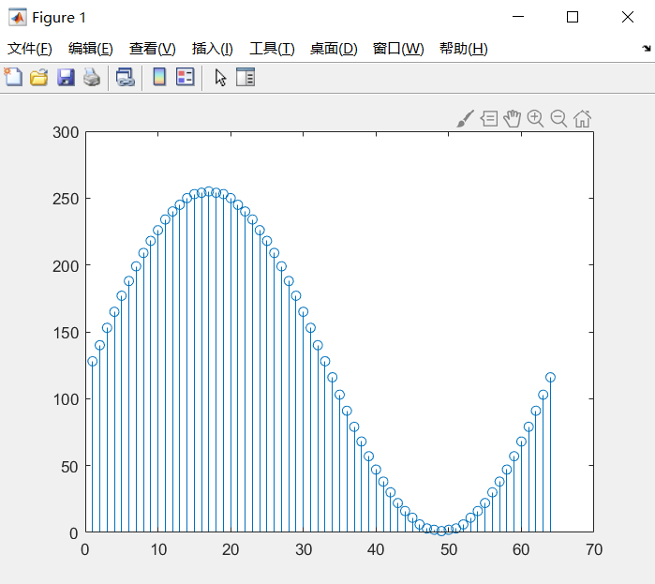Click the Link Plot toolbar icon
655x584 pixels.
click(125, 77)
